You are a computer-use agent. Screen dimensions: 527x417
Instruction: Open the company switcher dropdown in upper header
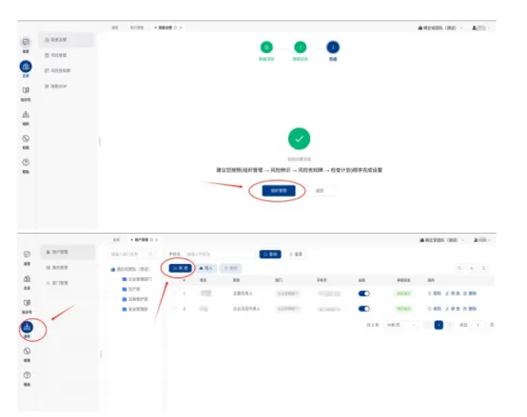pyautogui.click(x=439, y=28)
